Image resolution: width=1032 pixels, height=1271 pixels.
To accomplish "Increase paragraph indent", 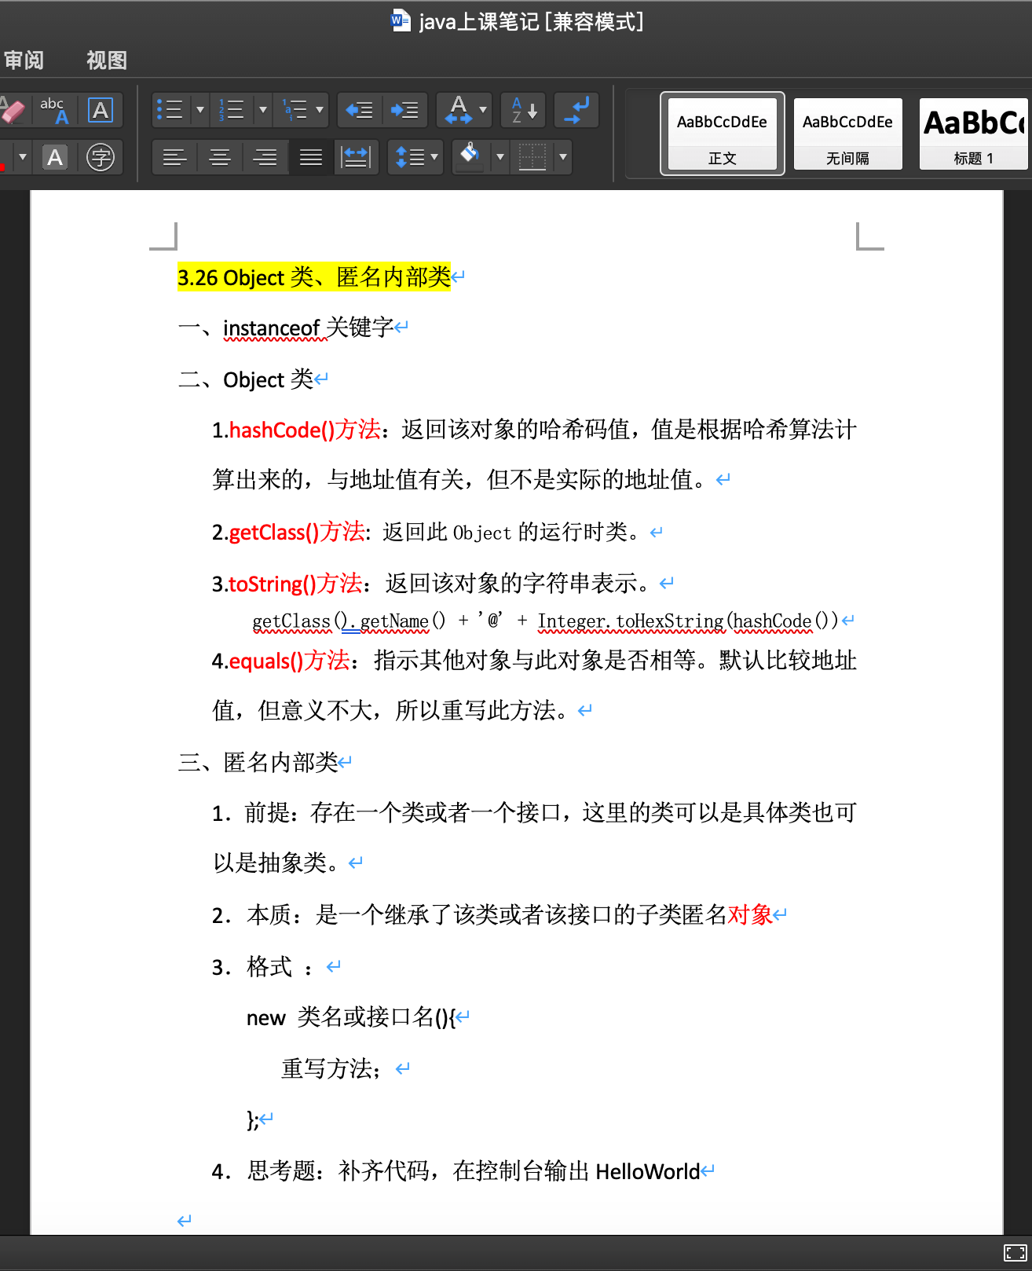I will [x=405, y=110].
